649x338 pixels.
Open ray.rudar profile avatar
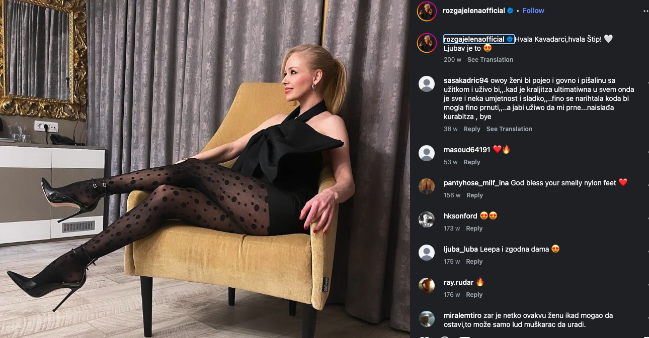point(427,285)
